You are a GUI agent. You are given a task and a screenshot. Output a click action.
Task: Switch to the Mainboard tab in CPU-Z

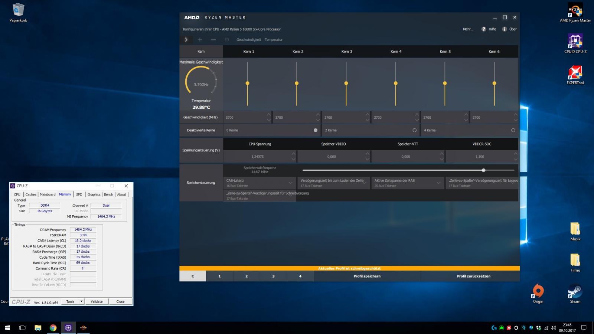(48, 194)
